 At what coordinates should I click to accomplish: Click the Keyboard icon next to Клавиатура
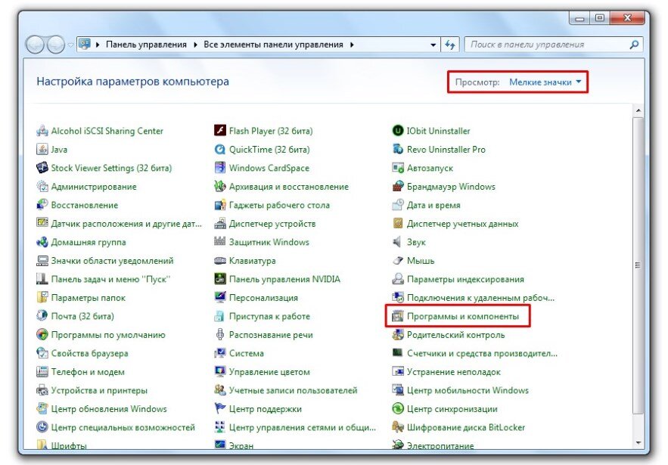tap(220, 261)
